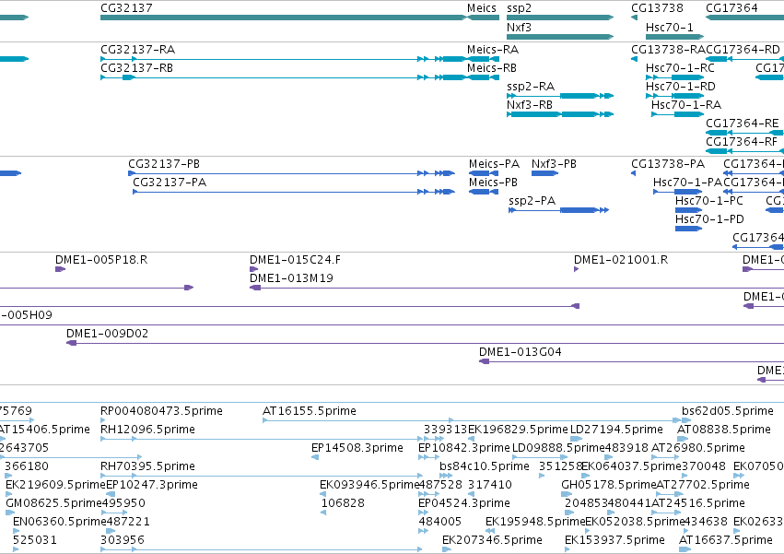Screen dimensions: 784x554
Task: Open transcript Nxf3-RB
Action: click(x=530, y=104)
